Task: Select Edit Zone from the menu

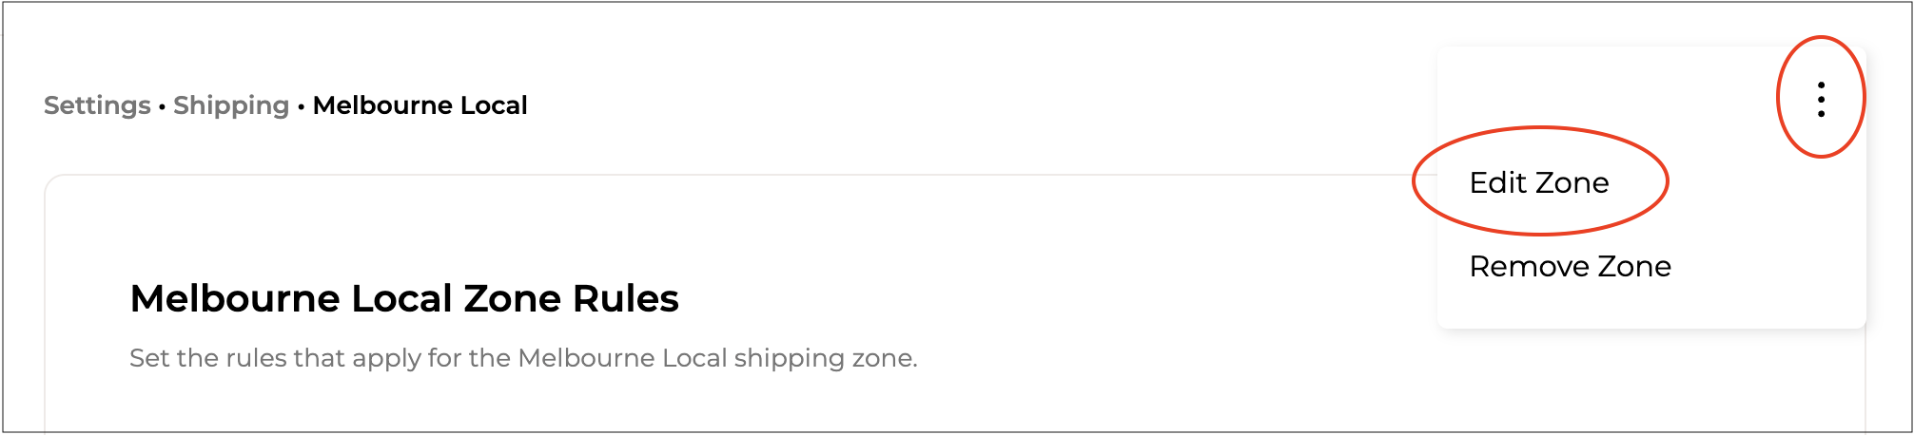Action: pos(1538,182)
